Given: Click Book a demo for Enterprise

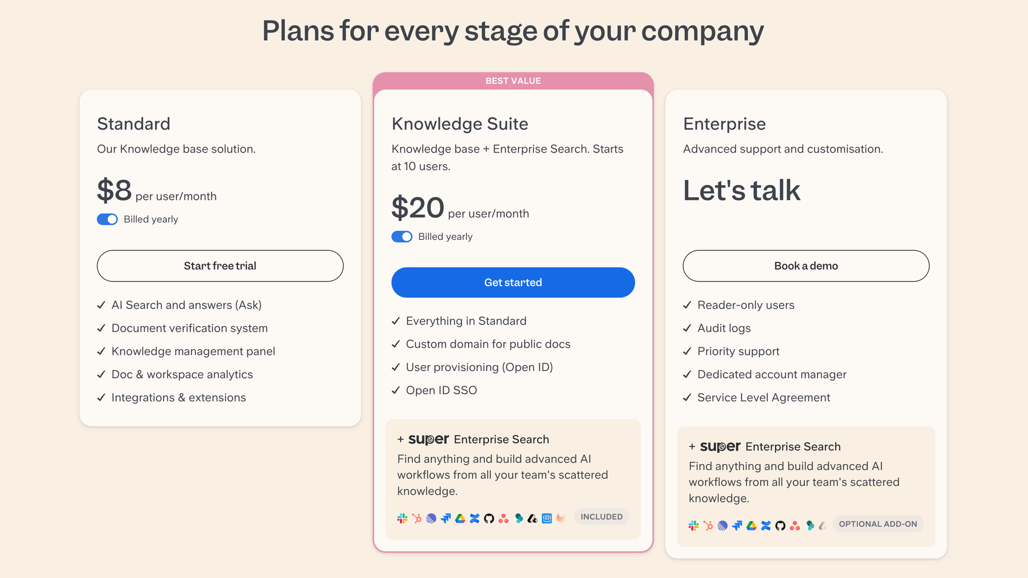Looking at the screenshot, I should 805,266.
